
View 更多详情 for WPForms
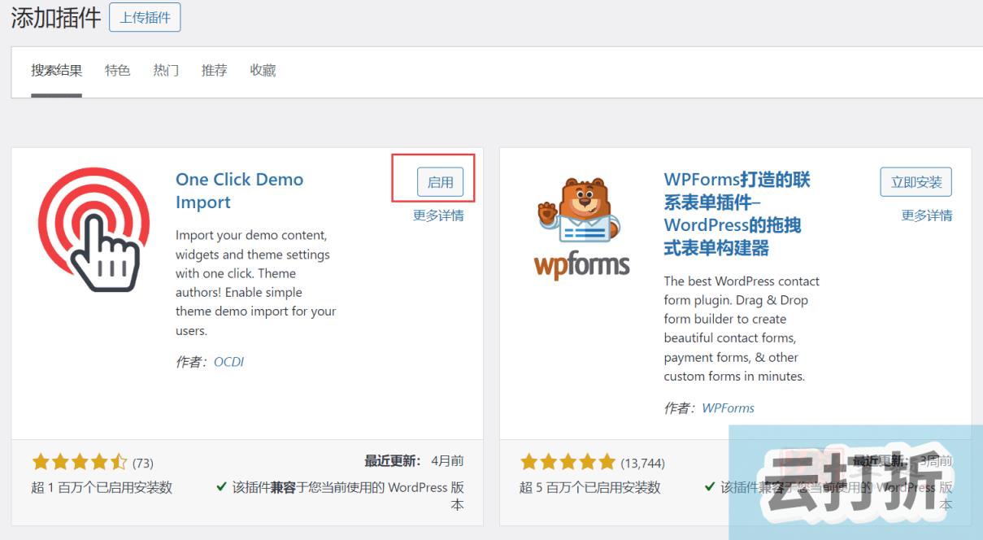(926, 216)
